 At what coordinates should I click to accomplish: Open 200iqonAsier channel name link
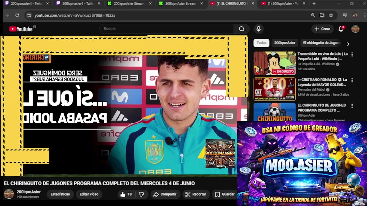click(28, 192)
